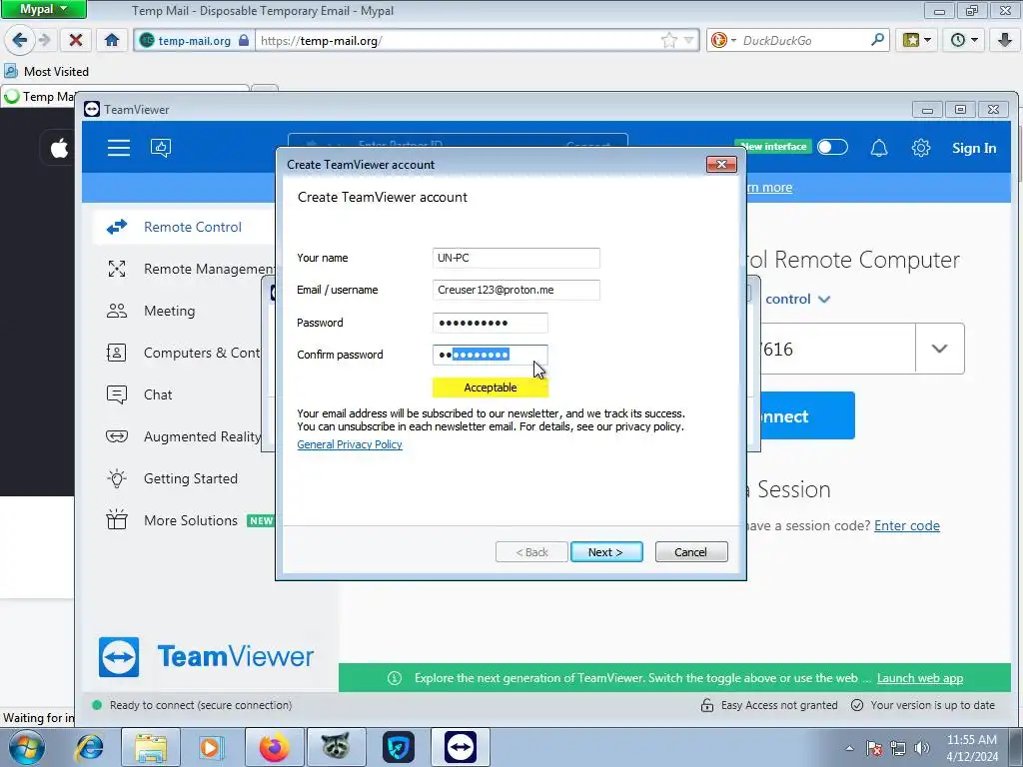The height and width of the screenshot is (767, 1023).
Task: Open Chat in sidebar
Action: [158, 394]
